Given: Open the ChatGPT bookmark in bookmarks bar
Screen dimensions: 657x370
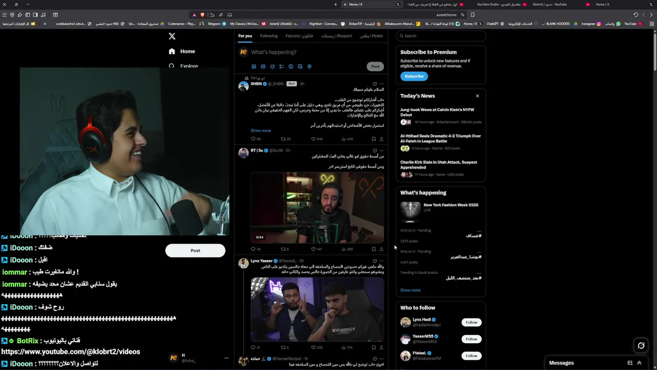Looking at the screenshot, I should [x=495, y=24].
